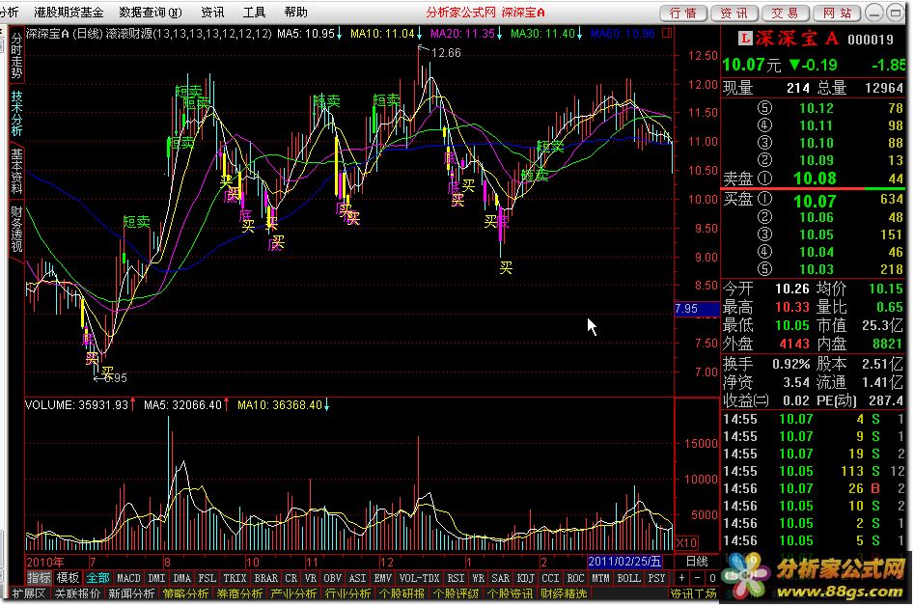
Task: Select the MACD indicator
Action: [128, 578]
